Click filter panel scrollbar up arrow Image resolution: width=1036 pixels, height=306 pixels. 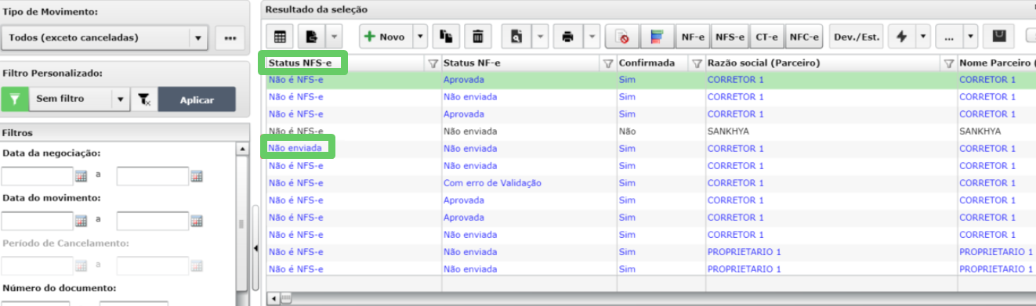click(242, 148)
